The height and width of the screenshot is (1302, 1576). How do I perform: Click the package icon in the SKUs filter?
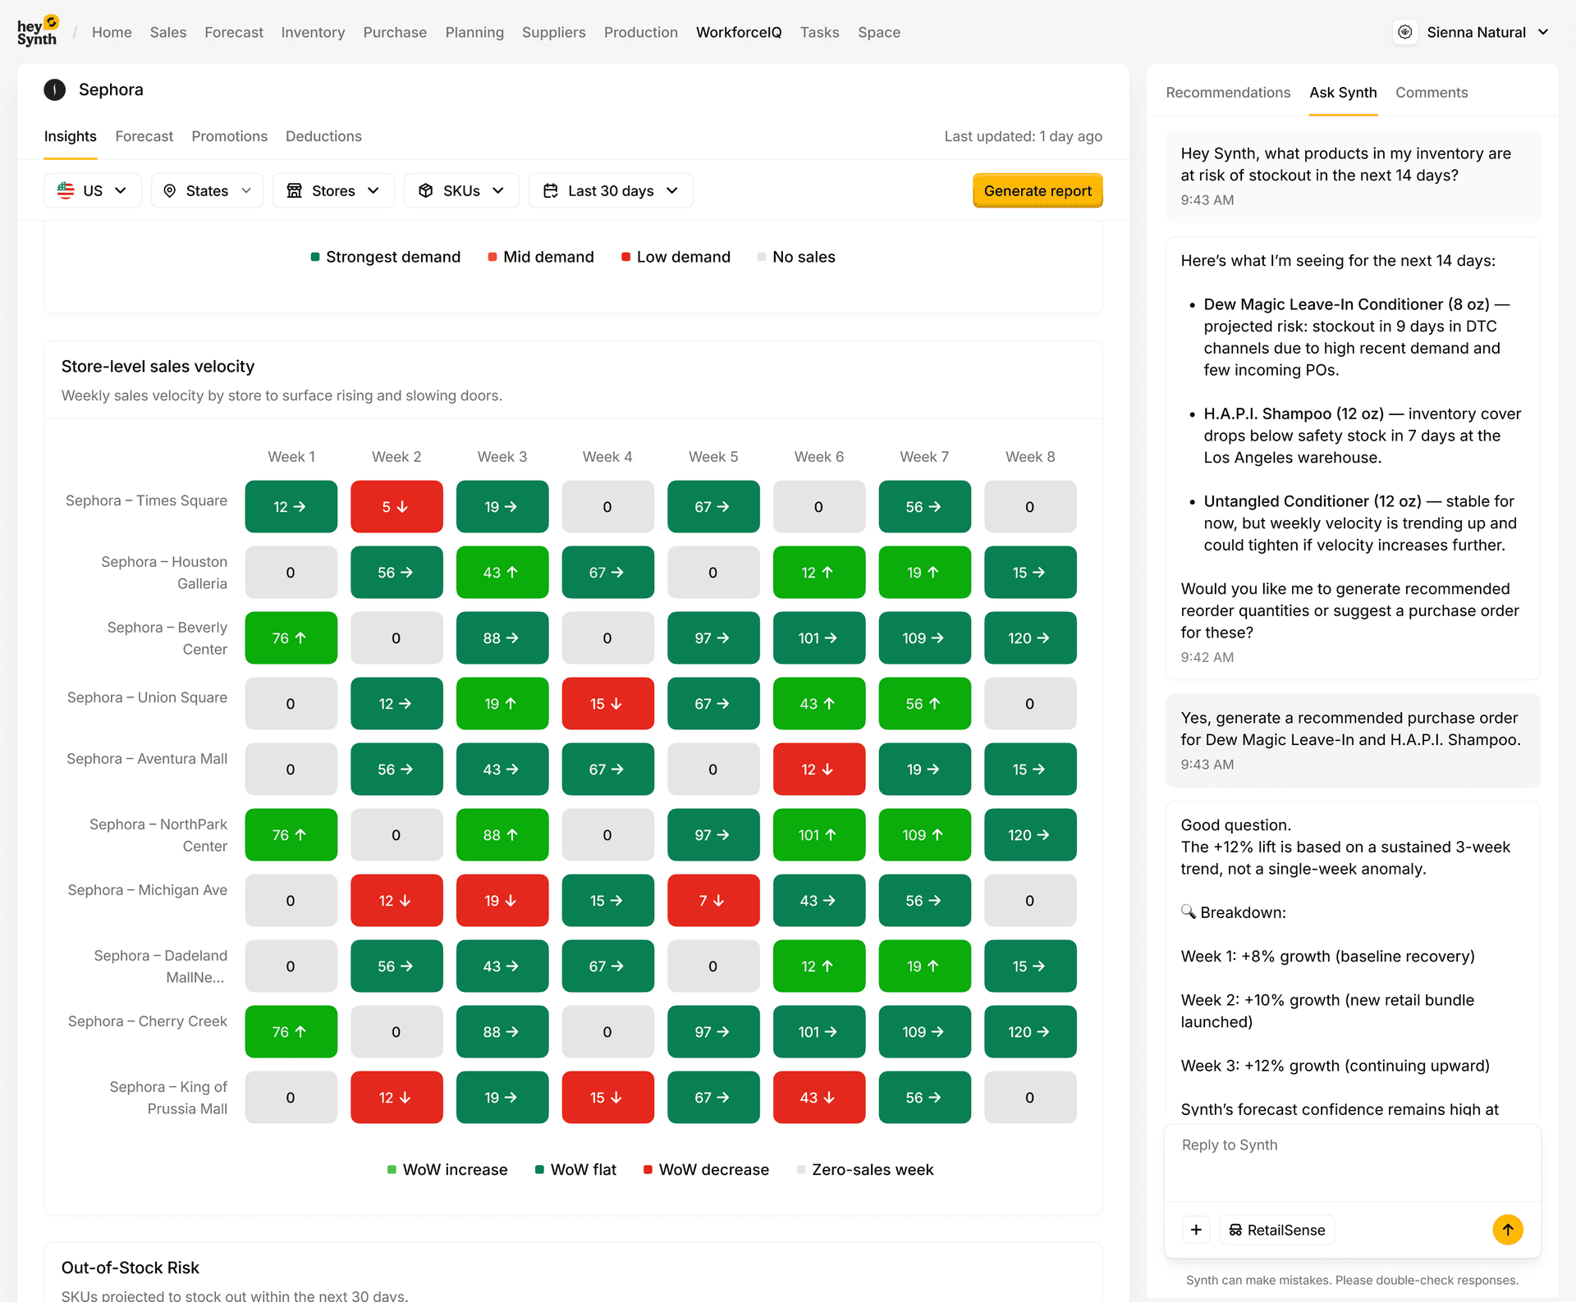(427, 190)
